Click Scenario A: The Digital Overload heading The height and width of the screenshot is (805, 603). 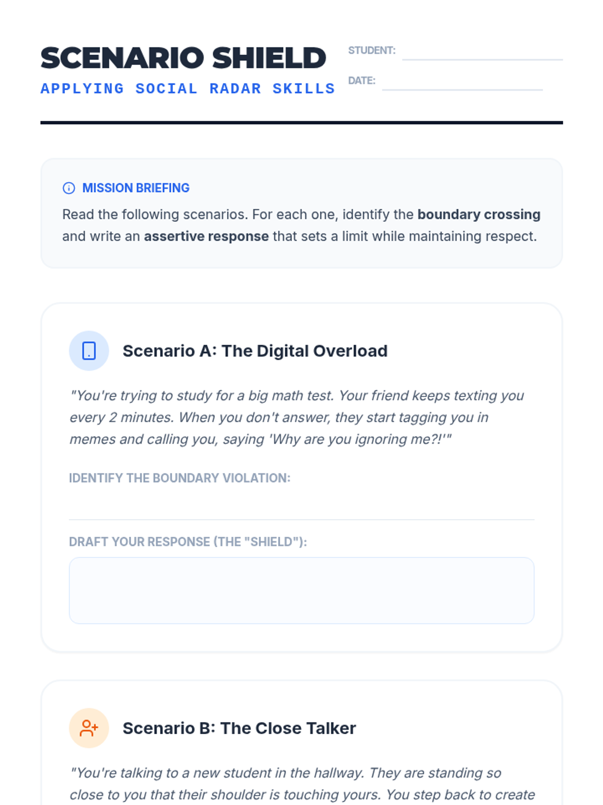tap(255, 351)
